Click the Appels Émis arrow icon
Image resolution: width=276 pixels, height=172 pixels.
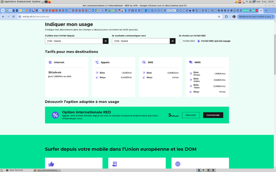click(97, 72)
